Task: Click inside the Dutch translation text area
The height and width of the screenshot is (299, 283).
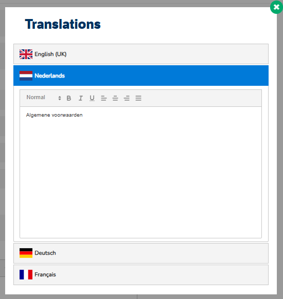Action: pos(141,173)
